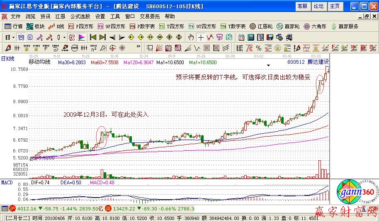Open the 六角形 hexagon chart tool
379x222 pixels.
click(318, 26)
